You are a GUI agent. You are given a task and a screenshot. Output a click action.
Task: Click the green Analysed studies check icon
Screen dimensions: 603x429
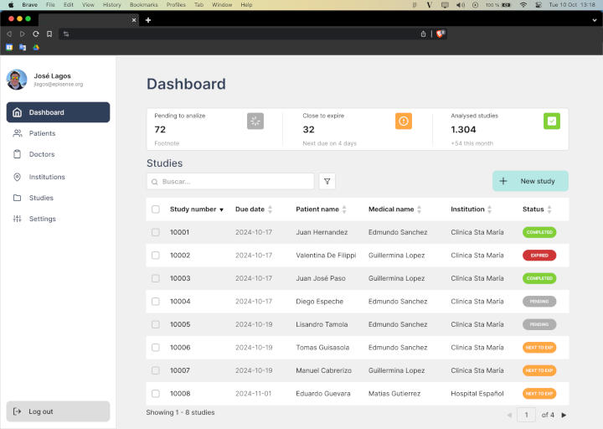click(x=551, y=121)
